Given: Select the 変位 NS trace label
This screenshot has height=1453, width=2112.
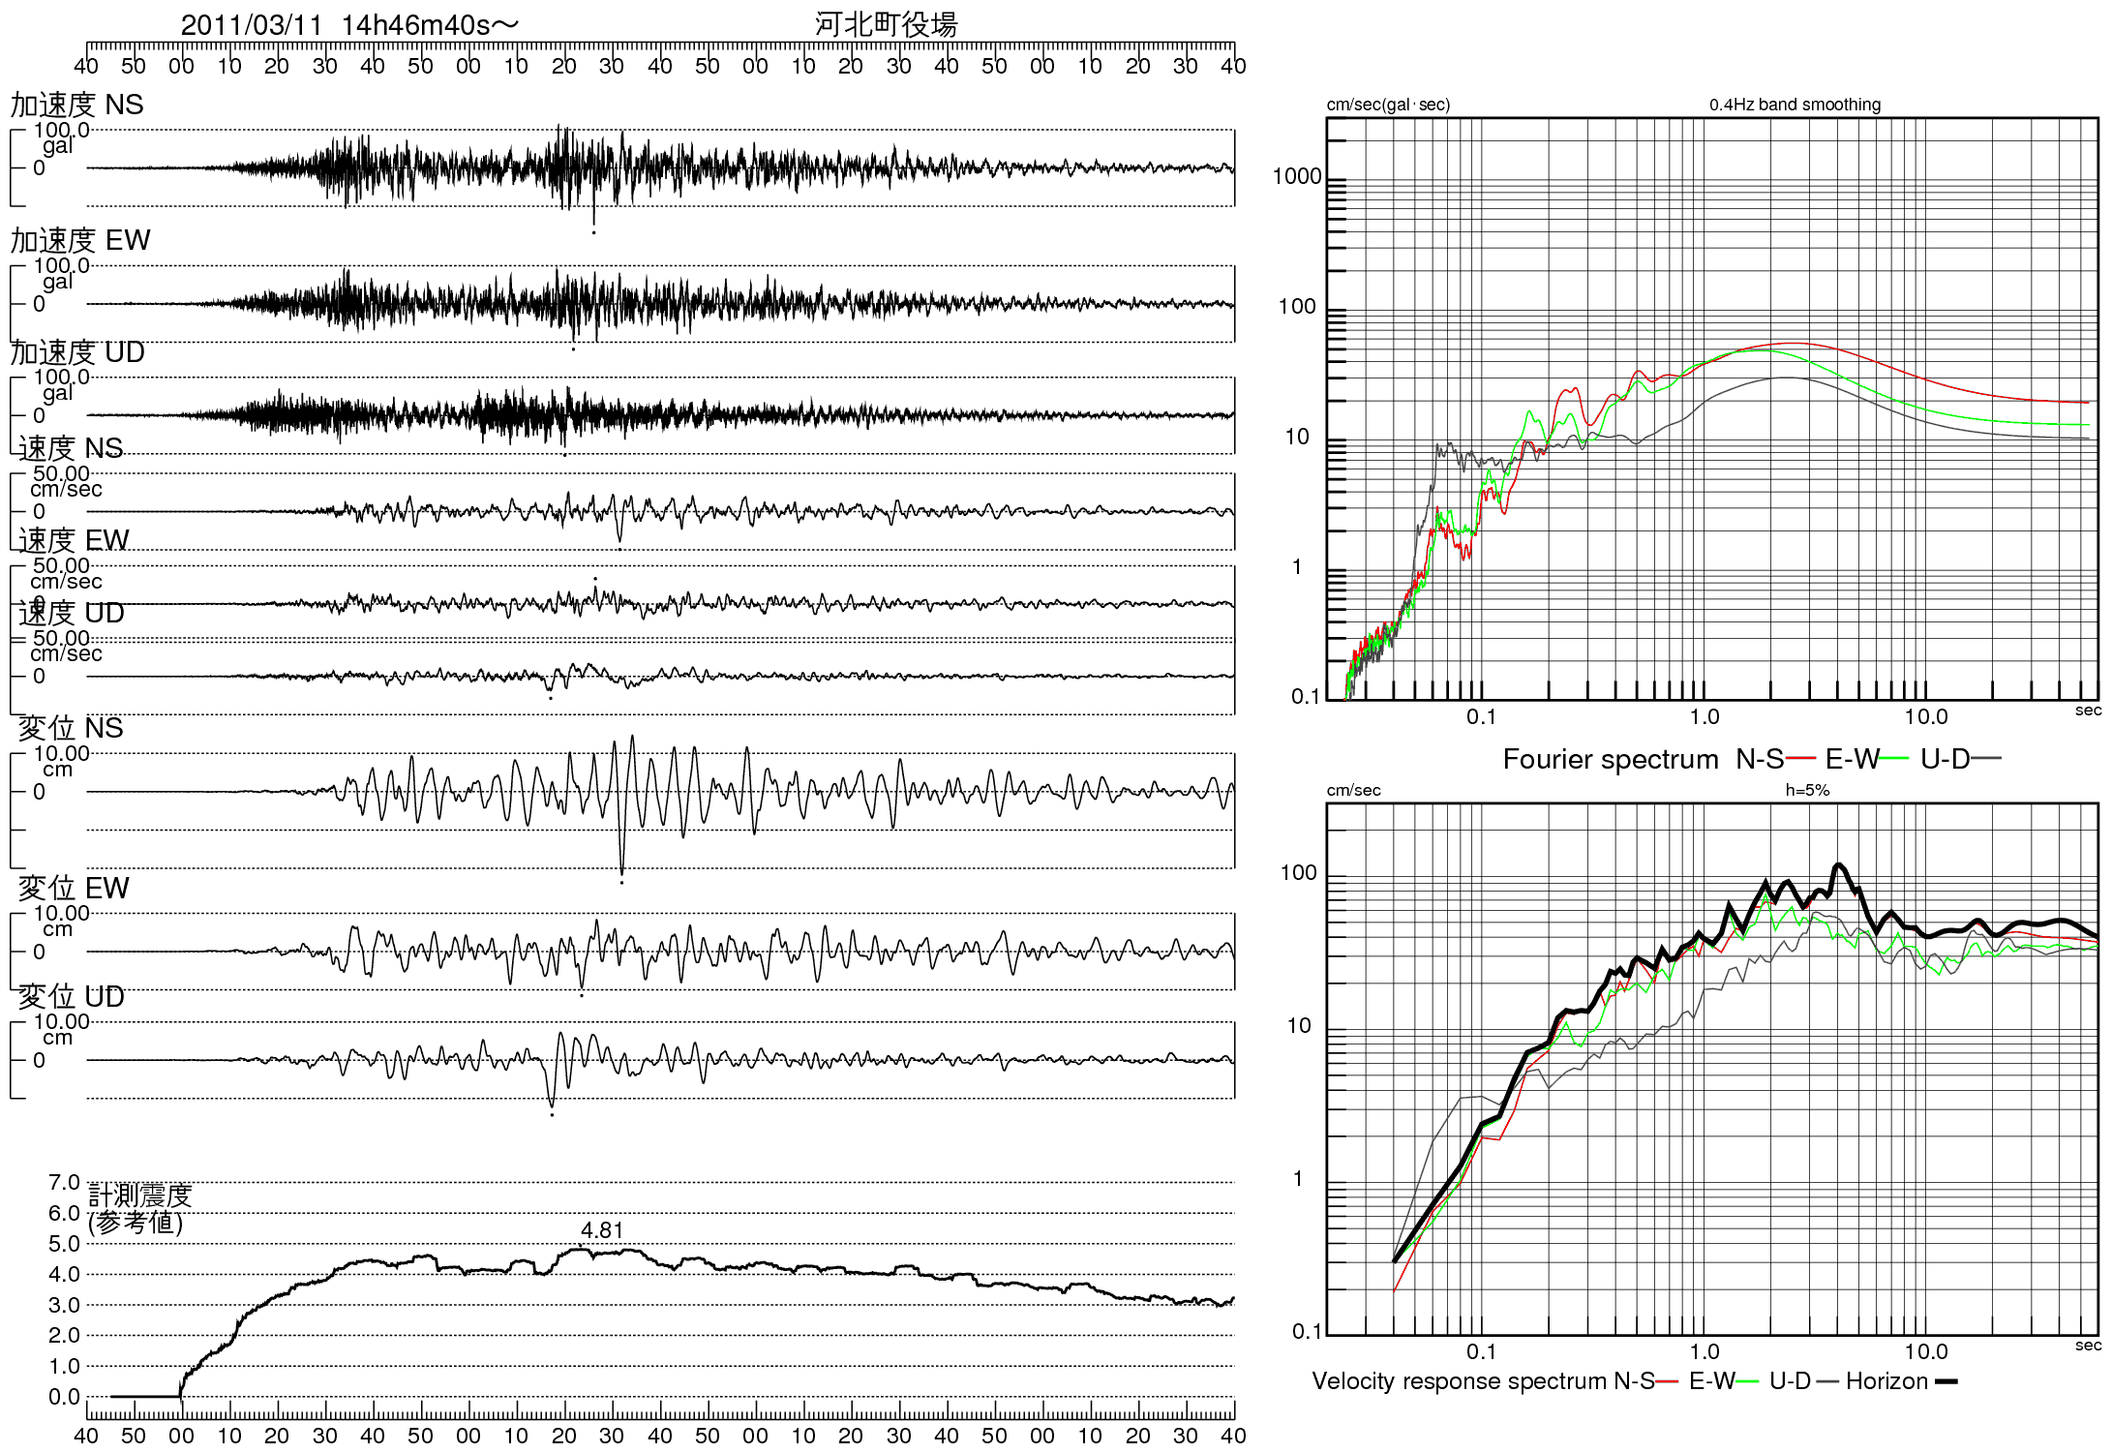Looking at the screenshot, I should [71, 728].
